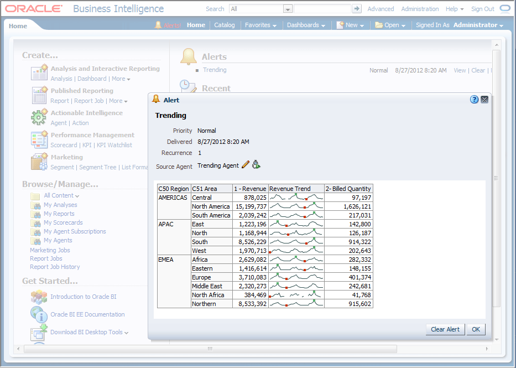Open the Catalog page from the toolbar
Viewport: 516px width, 368px height.
(225, 25)
